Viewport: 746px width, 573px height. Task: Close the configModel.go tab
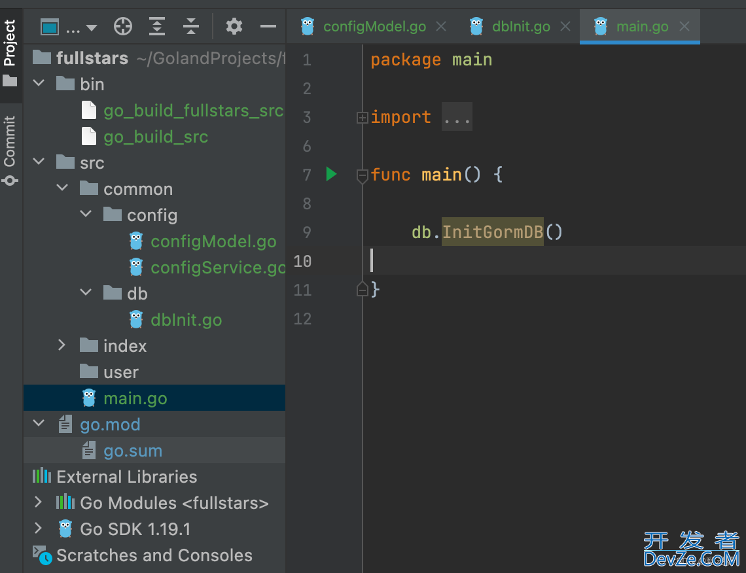(x=442, y=27)
